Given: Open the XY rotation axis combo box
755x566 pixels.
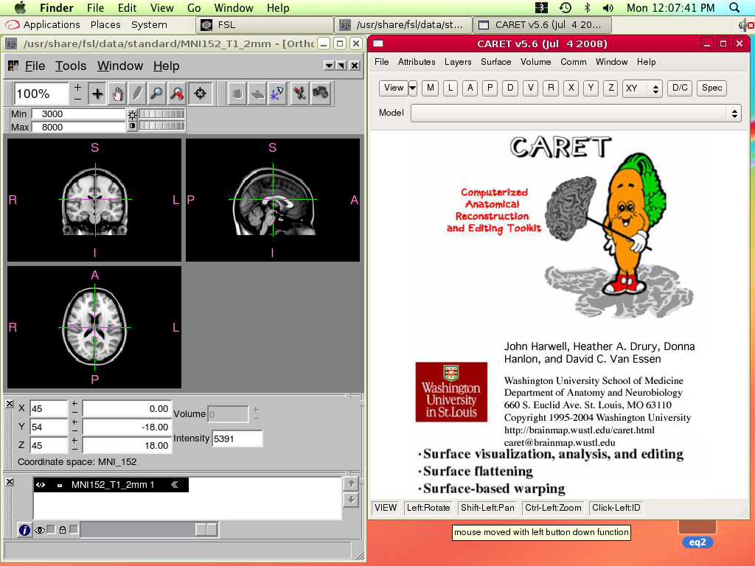Looking at the screenshot, I should point(642,88).
